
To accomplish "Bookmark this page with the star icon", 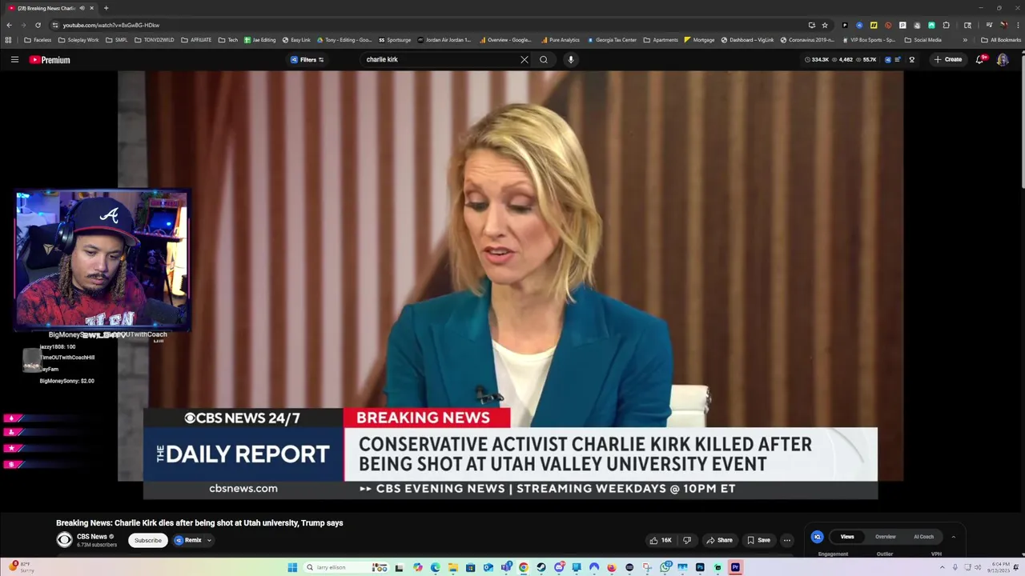I will pos(825,25).
